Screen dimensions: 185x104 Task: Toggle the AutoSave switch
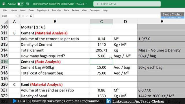pos(21,4)
